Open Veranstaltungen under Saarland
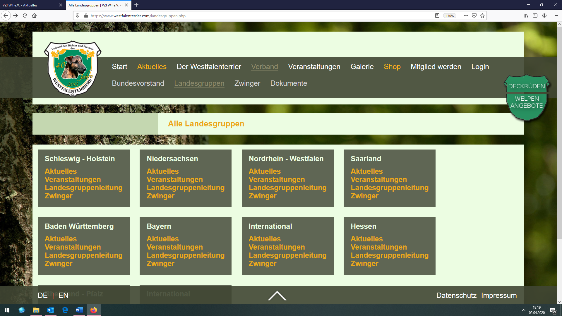This screenshot has width=562, height=316. (x=379, y=179)
